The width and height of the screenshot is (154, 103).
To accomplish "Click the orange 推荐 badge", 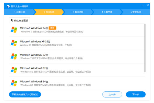I will pos(52,28).
